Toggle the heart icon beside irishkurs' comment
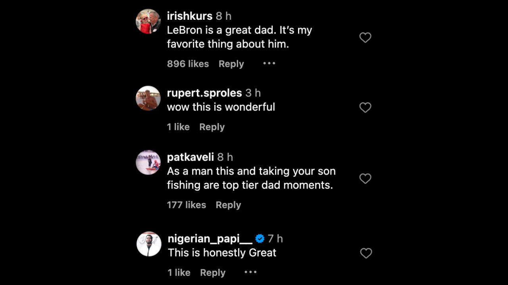Viewport: 508px width, 285px height. [x=365, y=37]
